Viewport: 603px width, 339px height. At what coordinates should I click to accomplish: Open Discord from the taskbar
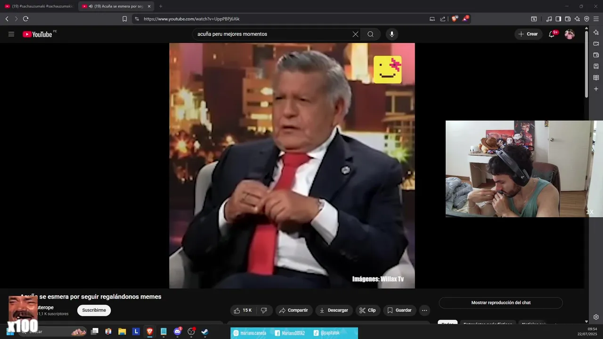coord(178,331)
